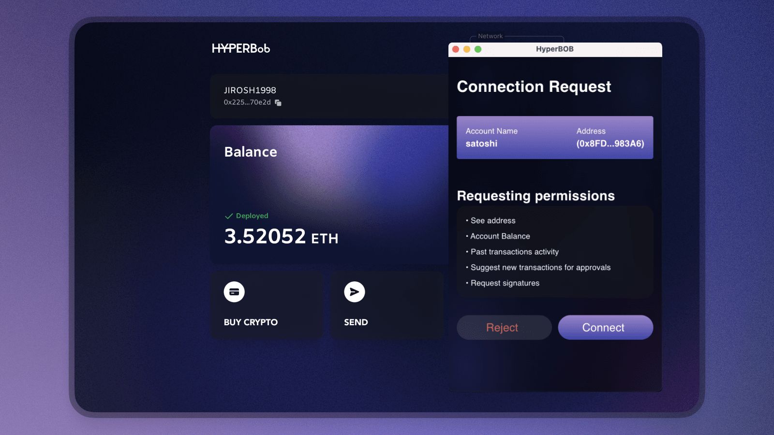Open the BUY CRYPTO label

(x=251, y=322)
